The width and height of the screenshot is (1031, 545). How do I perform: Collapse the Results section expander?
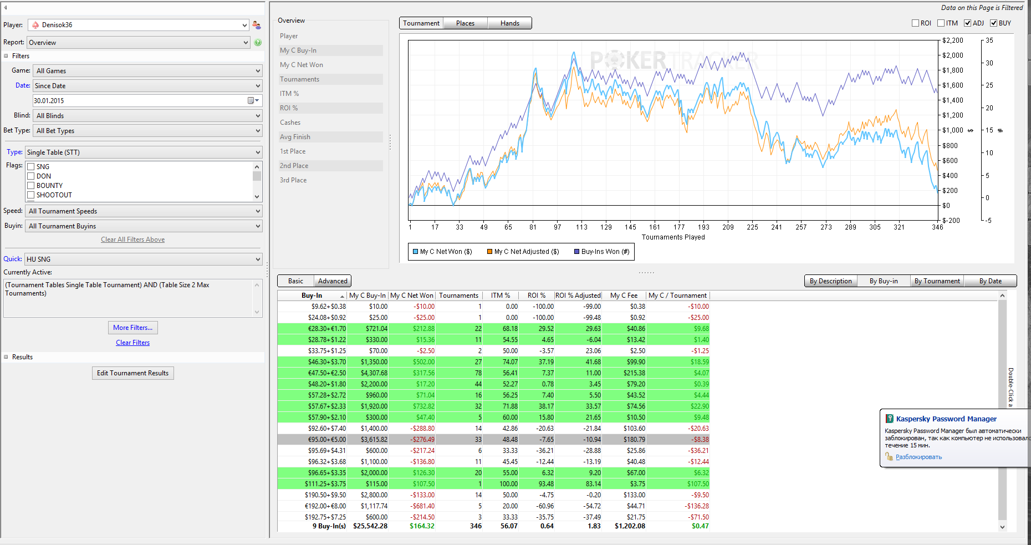click(x=6, y=357)
